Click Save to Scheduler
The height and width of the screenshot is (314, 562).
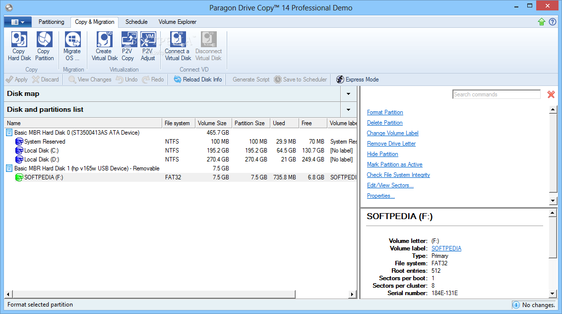pos(301,79)
